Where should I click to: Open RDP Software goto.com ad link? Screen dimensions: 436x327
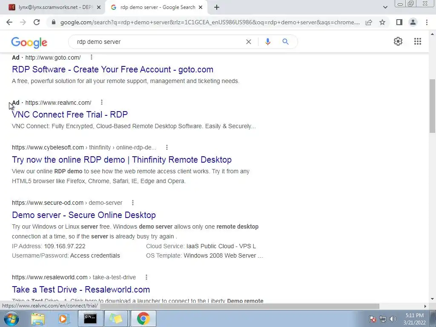(112, 69)
